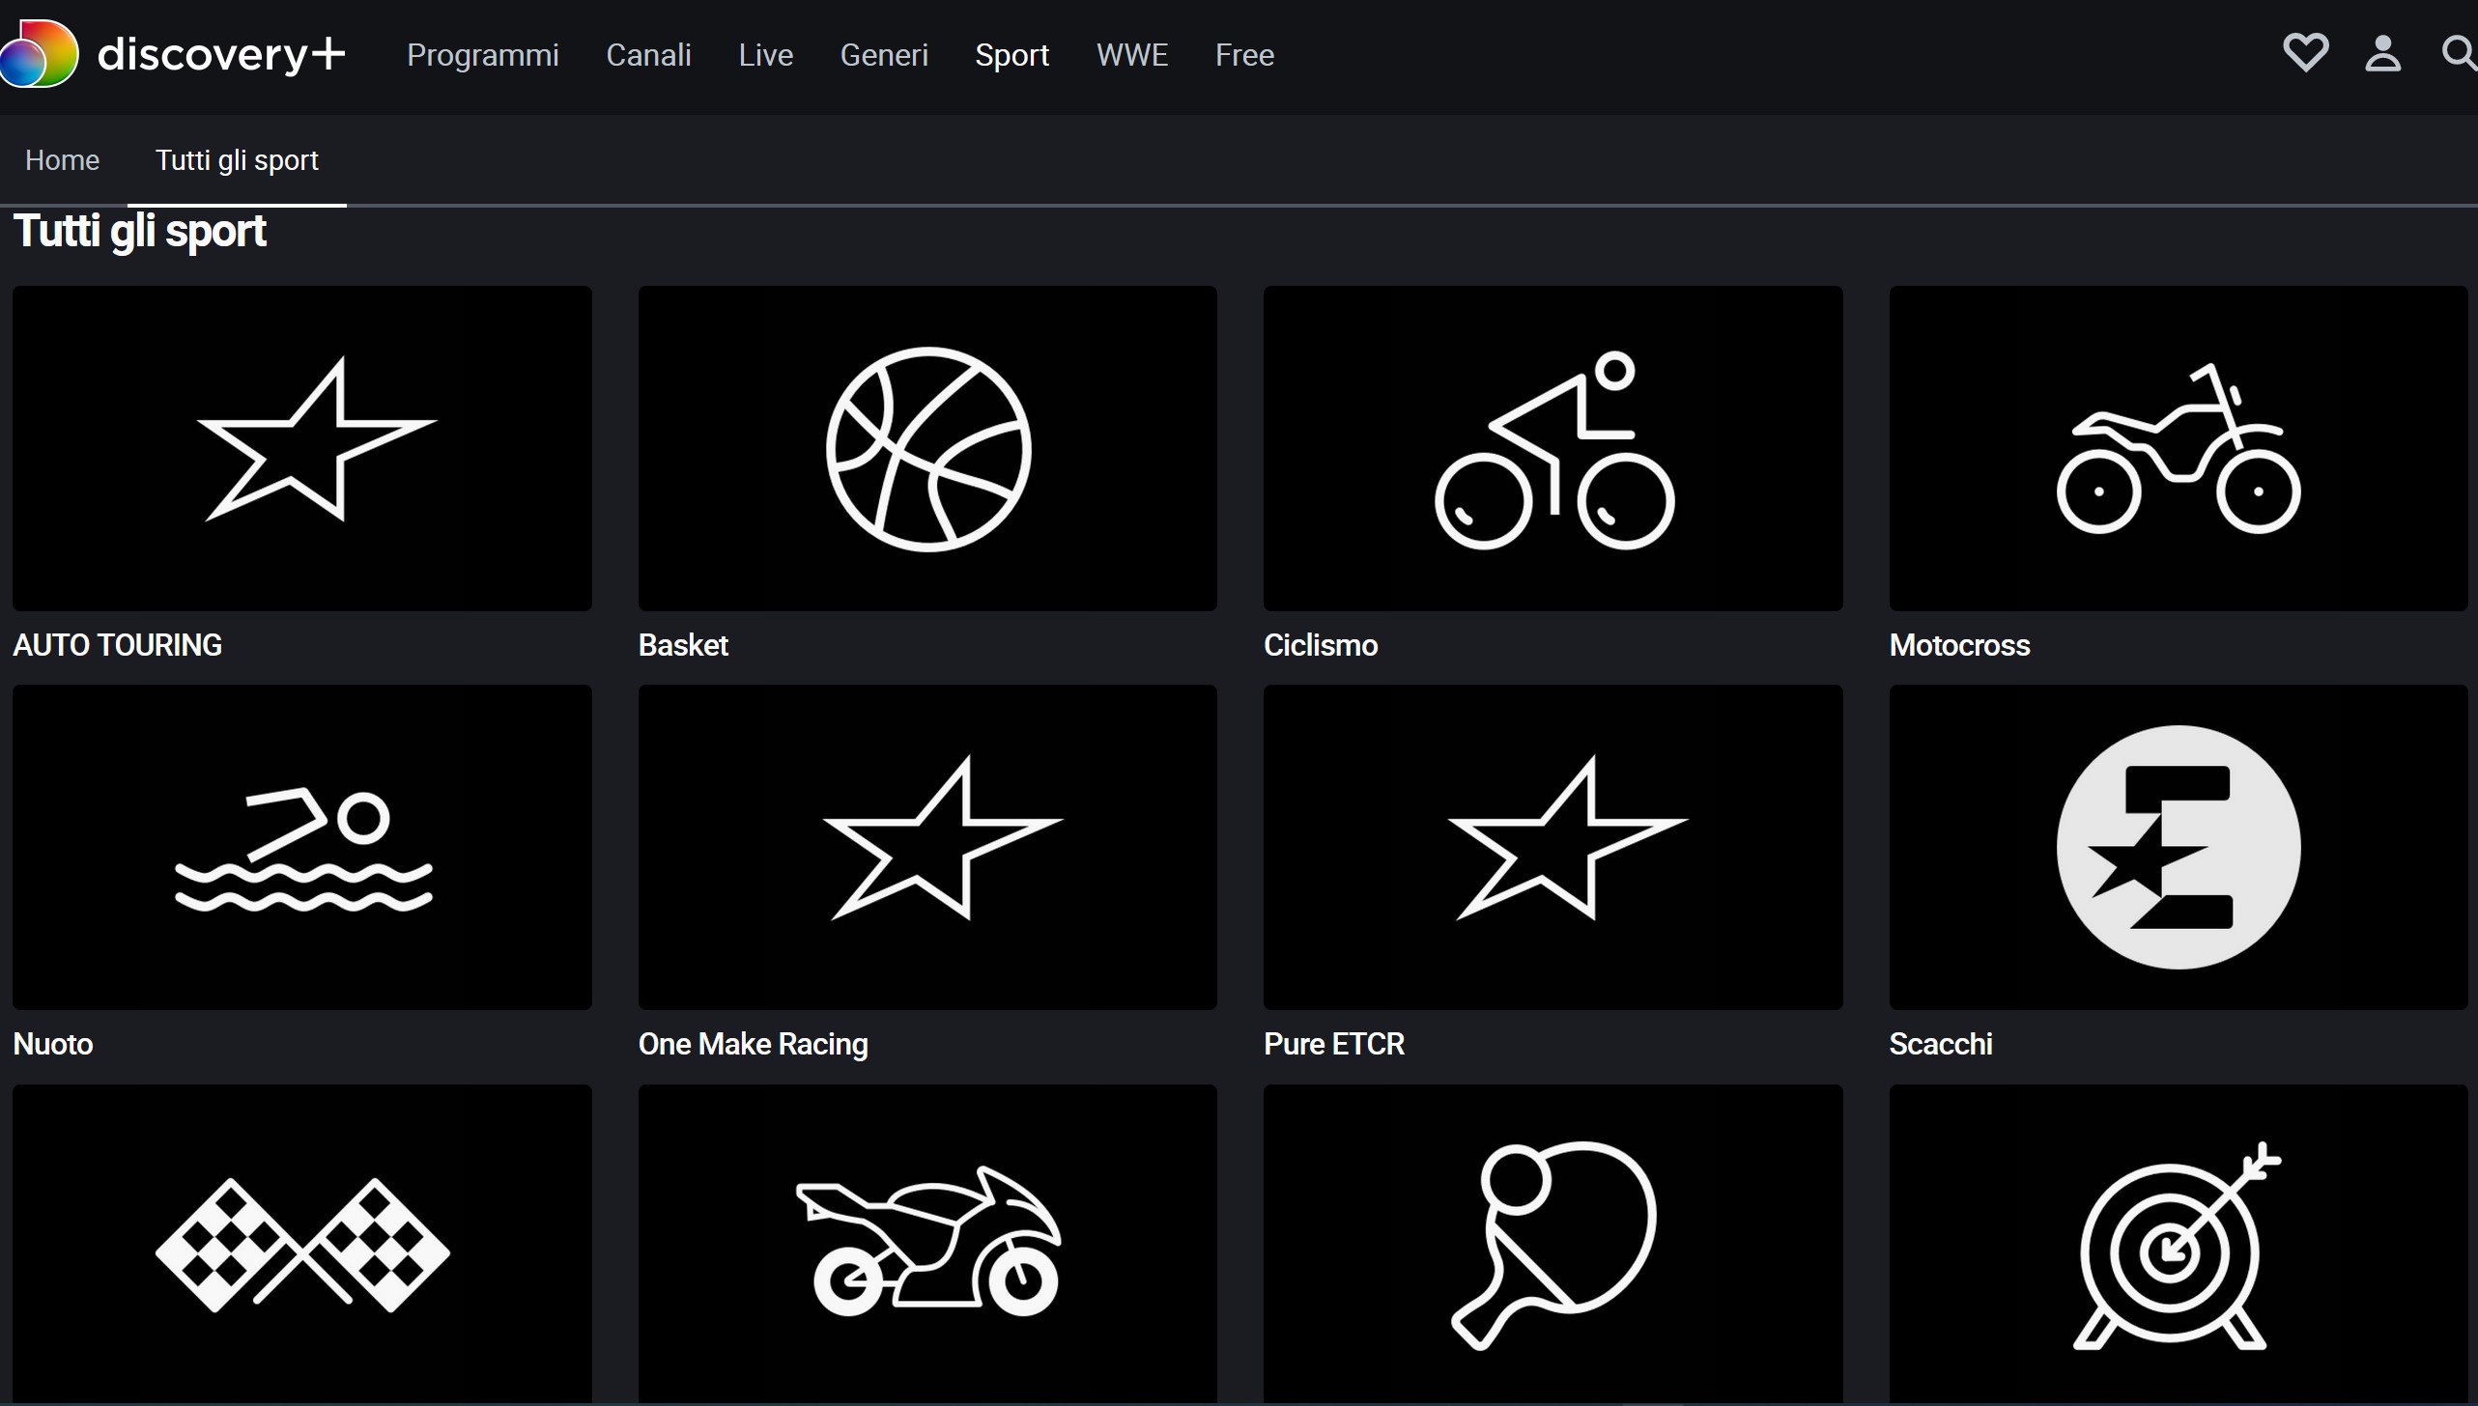Switch to the Home tab
Screen dimensions: 2478x1406
[62, 160]
